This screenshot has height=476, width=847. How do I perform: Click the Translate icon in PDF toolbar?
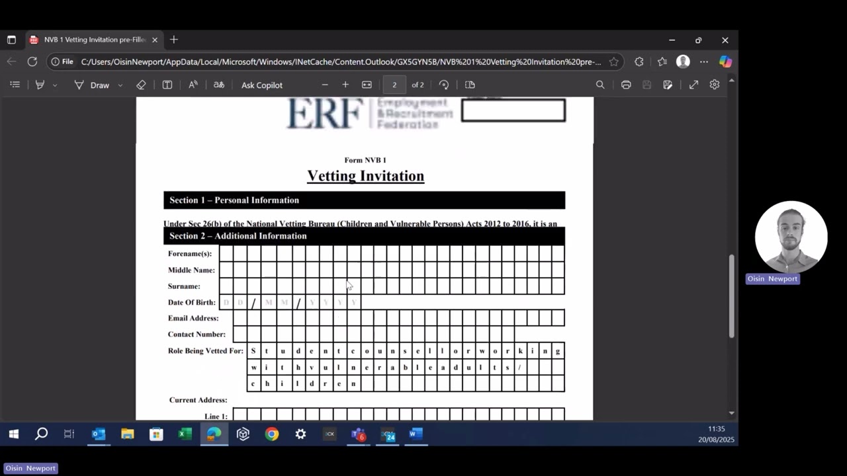pos(219,85)
